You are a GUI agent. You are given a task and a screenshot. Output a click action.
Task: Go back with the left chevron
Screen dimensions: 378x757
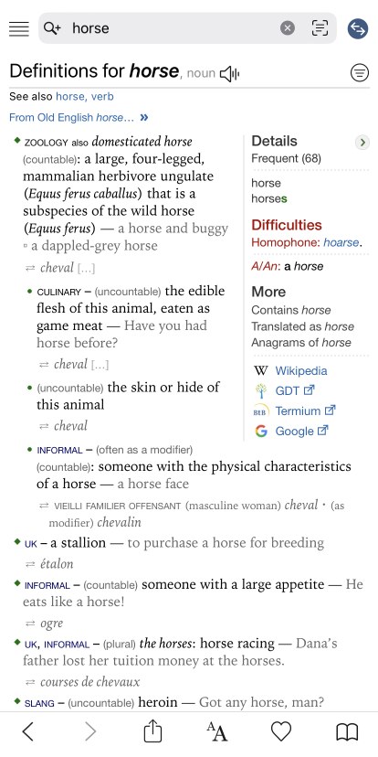coord(28,732)
